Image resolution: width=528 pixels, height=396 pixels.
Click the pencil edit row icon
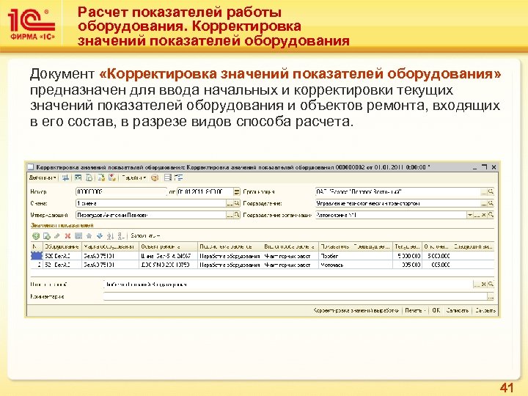click(x=57, y=236)
